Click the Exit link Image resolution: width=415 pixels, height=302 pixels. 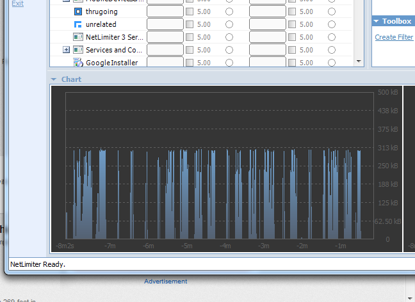tap(18, 3)
